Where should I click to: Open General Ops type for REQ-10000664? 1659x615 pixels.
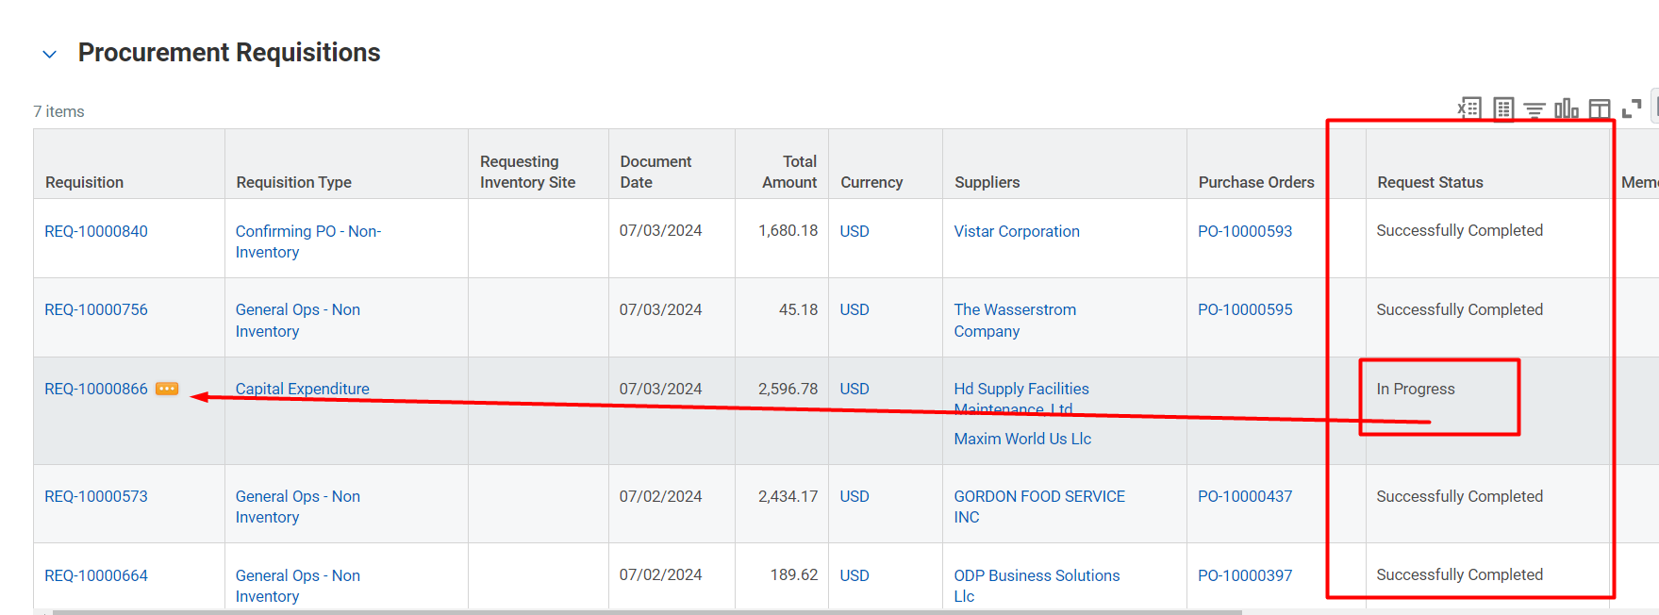click(x=298, y=586)
